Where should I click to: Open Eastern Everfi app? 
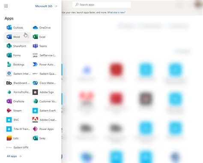tap(44, 110)
